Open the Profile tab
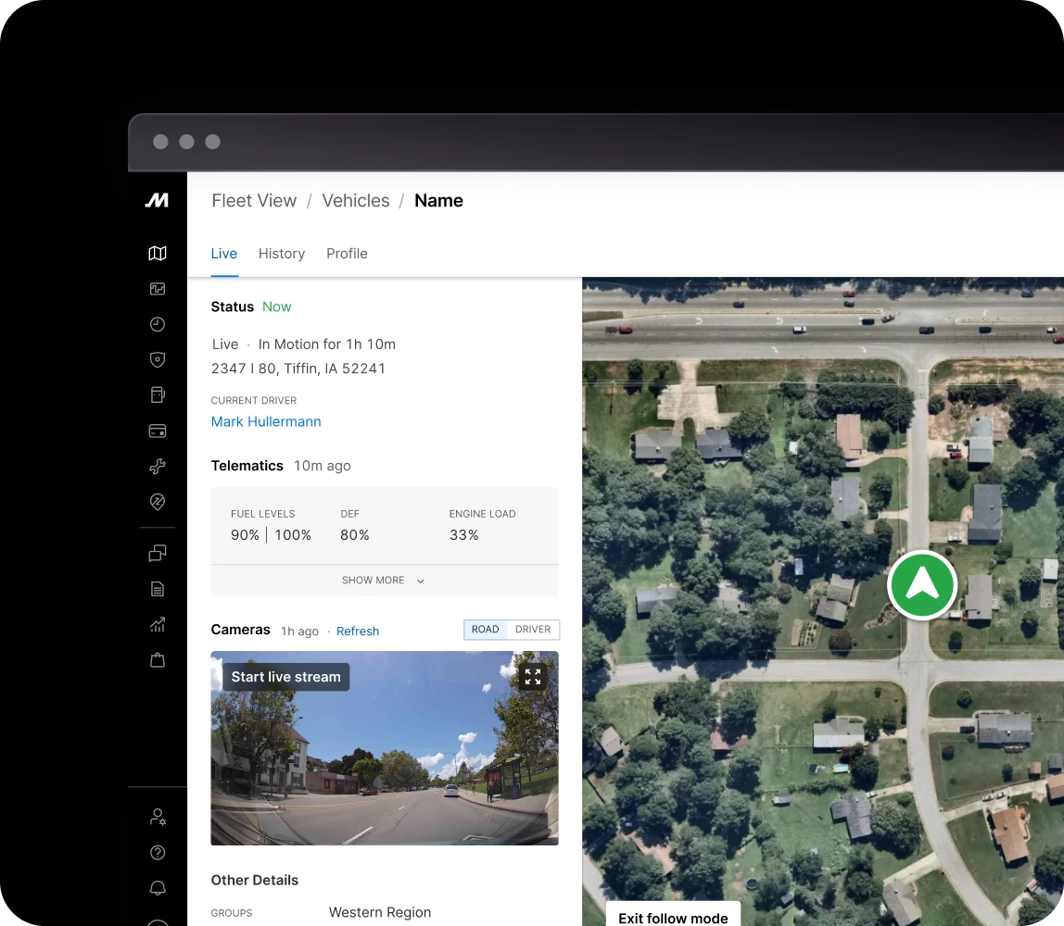This screenshot has height=926, width=1064. [347, 254]
